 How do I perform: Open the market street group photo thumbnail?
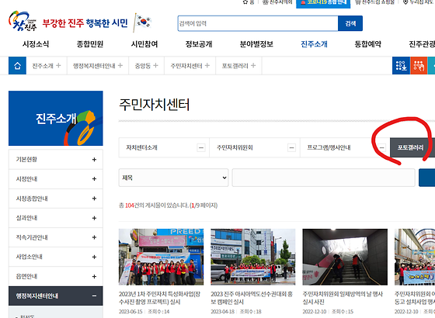coord(415,257)
